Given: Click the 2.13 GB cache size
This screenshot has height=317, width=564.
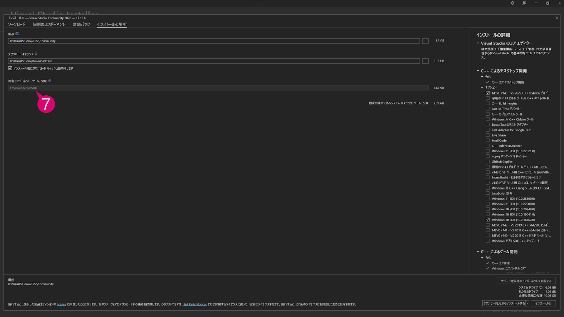Looking at the screenshot, I should [439, 61].
